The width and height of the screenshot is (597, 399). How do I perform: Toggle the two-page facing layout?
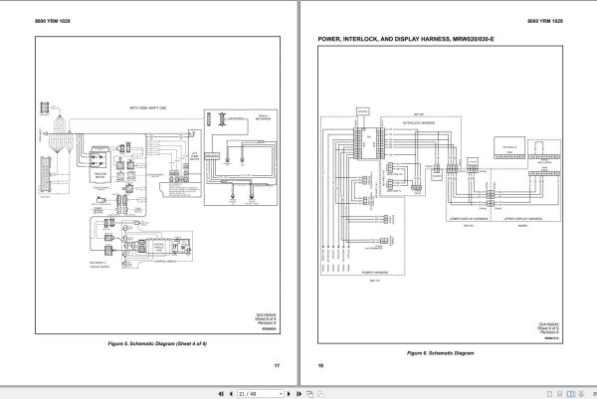[x=570, y=394]
